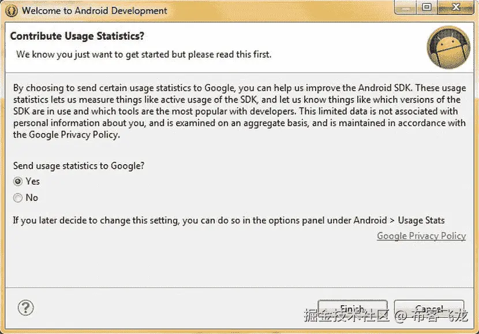Maximize the Android Development dialog window
The width and height of the screenshot is (479, 334).
click(427, 7)
